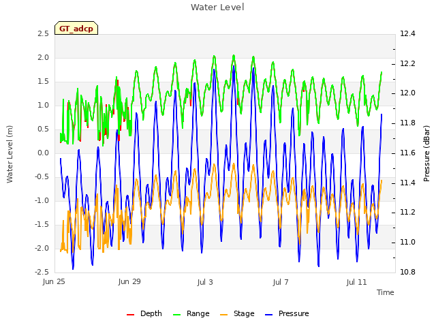Click the Jul 7 date tick label

281,282
